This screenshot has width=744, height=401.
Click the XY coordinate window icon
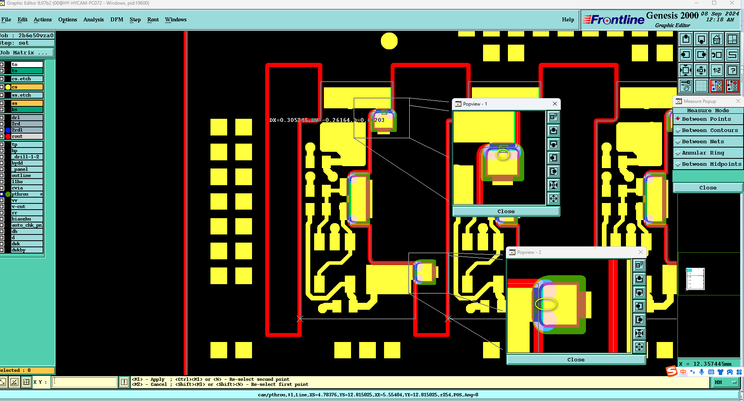click(732, 39)
